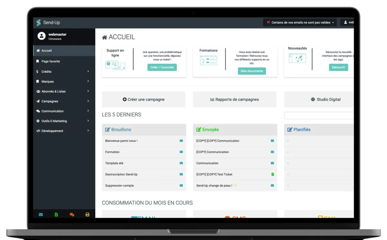Image resolution: width=387 pixels, height=240 pixels.
Task: Click green file icon beside Test Ticket
Action: [x=273, y=174]
